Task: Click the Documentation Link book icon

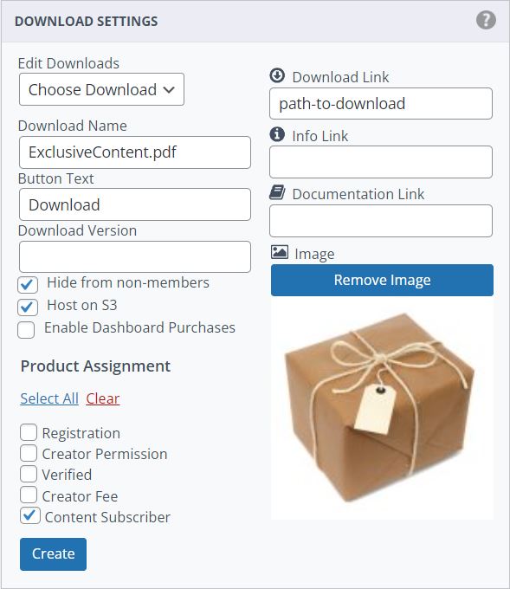Action: coord(278,192)
